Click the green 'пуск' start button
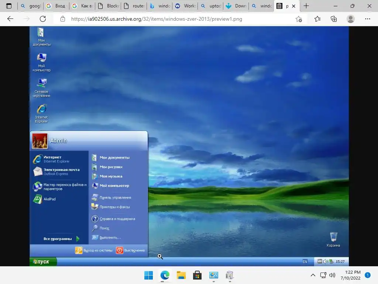 tap(43, 261)
